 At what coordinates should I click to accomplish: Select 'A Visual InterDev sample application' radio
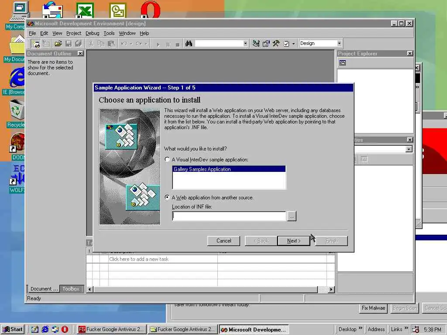click(x=167, y=160)
